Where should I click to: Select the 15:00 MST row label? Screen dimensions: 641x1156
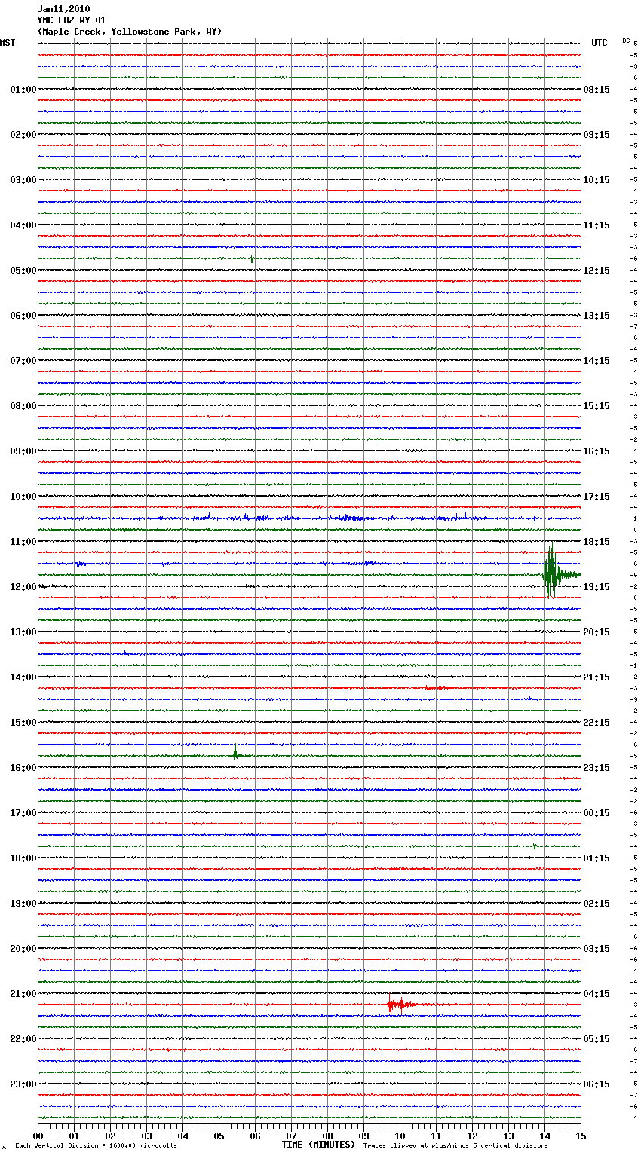click(23, 723)
